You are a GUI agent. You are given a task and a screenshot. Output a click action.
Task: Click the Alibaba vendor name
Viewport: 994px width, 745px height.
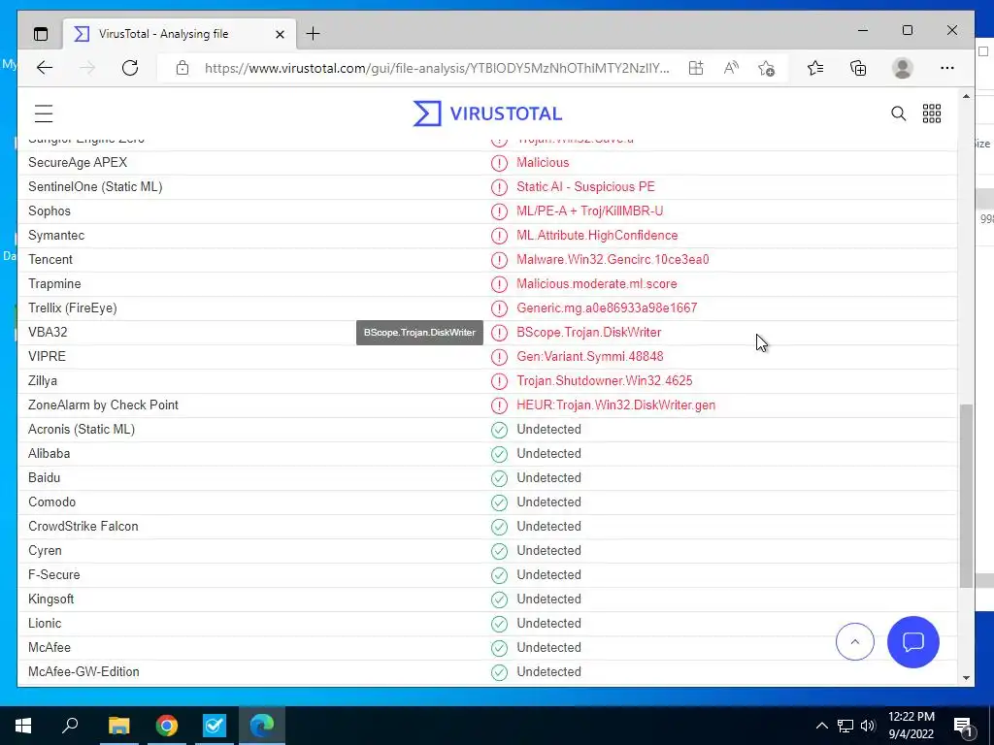pyautogui.click(x=49, y=454)
